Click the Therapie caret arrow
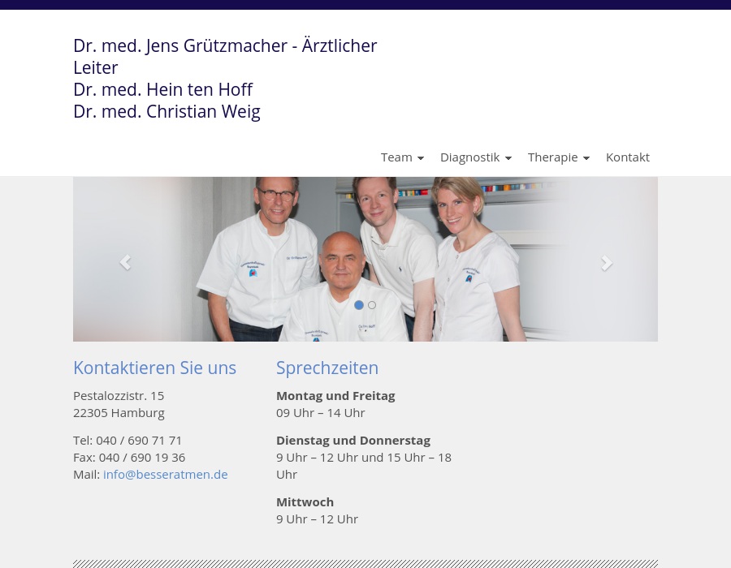The width and height of the screenshot is (731, 568). 586,158
